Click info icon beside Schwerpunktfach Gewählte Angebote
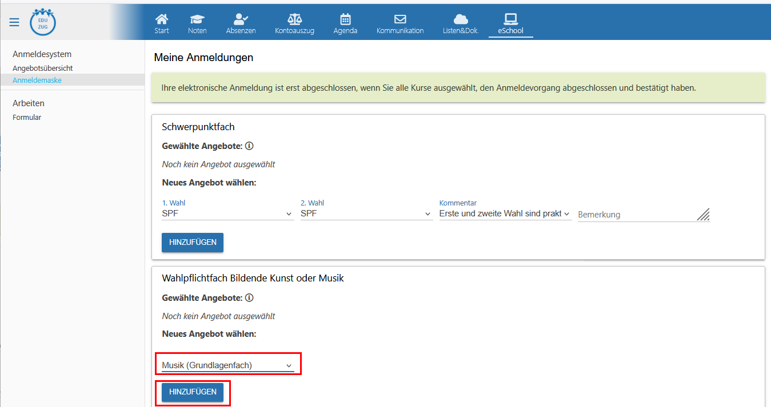Screen dimensions: 771x407 click(x=249, y=146)
